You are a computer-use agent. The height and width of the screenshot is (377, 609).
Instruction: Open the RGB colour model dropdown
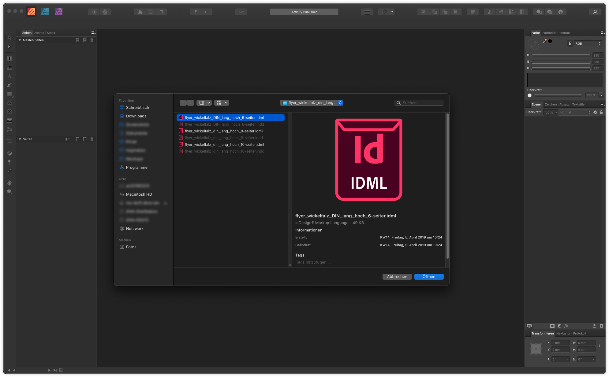tap(588, 43)
